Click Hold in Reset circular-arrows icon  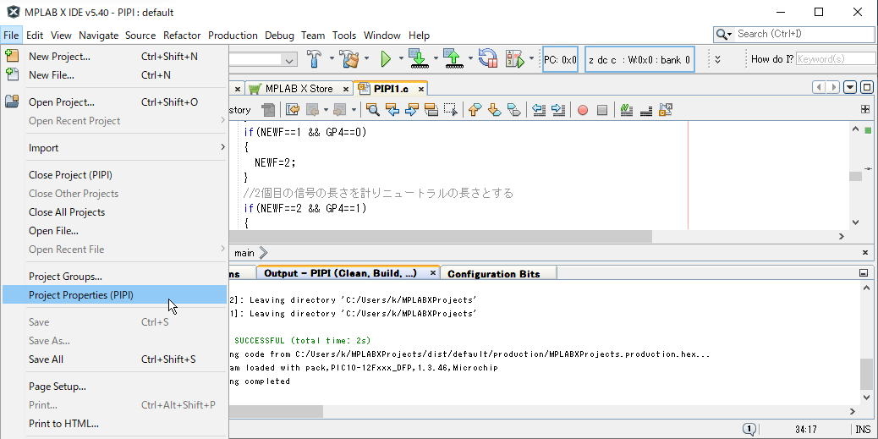[x=488, y=58]
